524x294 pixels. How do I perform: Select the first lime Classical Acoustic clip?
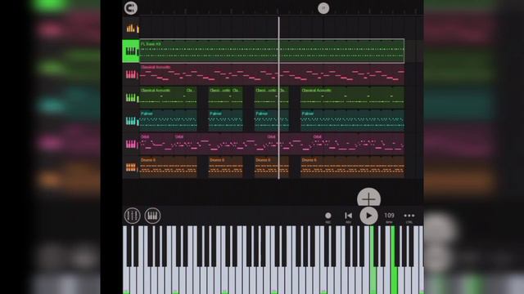click(162, 98)
